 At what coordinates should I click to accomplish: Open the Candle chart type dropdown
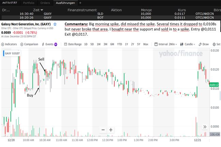pos(188,44)
